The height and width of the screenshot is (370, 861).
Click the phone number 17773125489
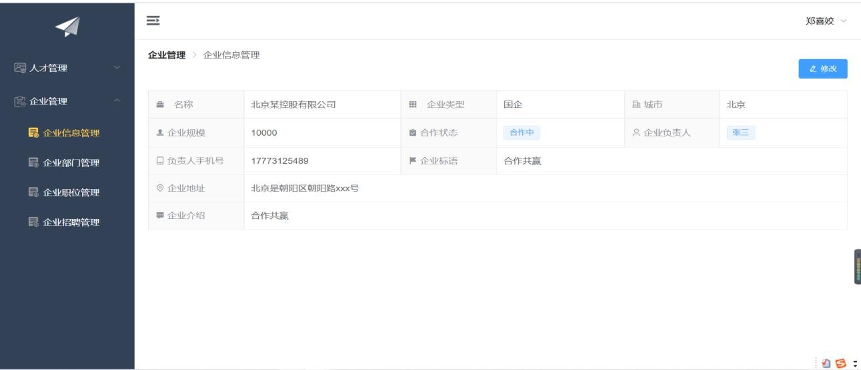point(280,161)
